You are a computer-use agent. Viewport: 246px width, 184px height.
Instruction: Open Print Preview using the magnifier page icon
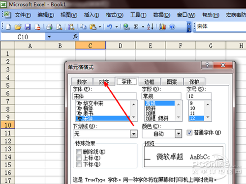59,26
